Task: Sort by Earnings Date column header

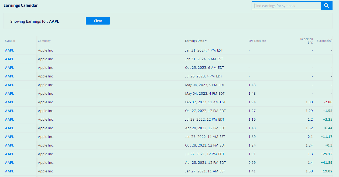Action: point(196,41)
